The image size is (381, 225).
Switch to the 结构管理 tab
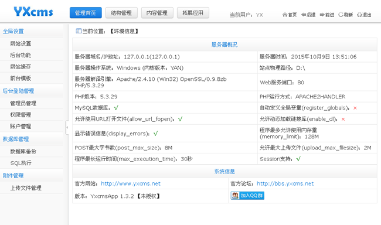121,13
